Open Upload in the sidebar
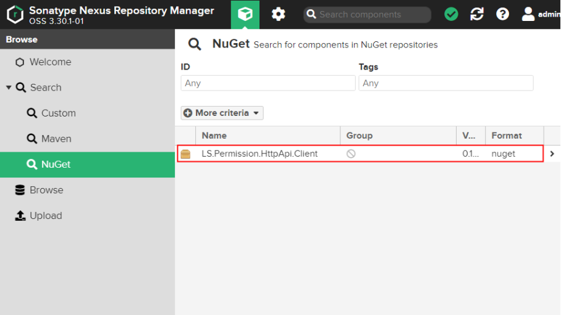This screenshot has width=561, height=315. pyautogui.click(x=87, y=216)
